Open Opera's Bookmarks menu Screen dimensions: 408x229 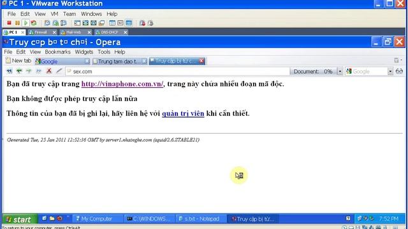(x=58, y=52)
